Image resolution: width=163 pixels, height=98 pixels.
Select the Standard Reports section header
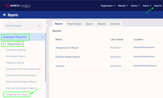(x=15, y=37)
